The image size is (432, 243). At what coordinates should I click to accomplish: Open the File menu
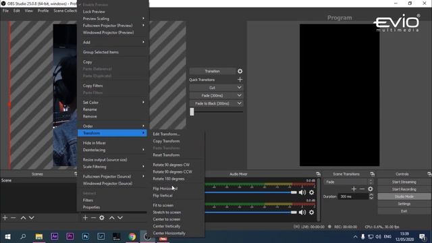tap(5, 11)
